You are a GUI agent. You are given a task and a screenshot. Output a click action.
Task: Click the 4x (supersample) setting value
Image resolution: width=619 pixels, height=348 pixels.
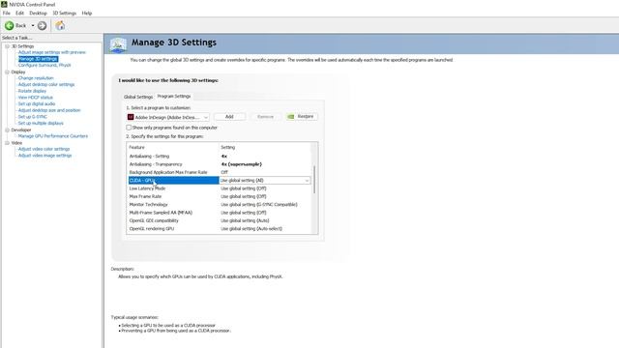(x=241, y=164)
